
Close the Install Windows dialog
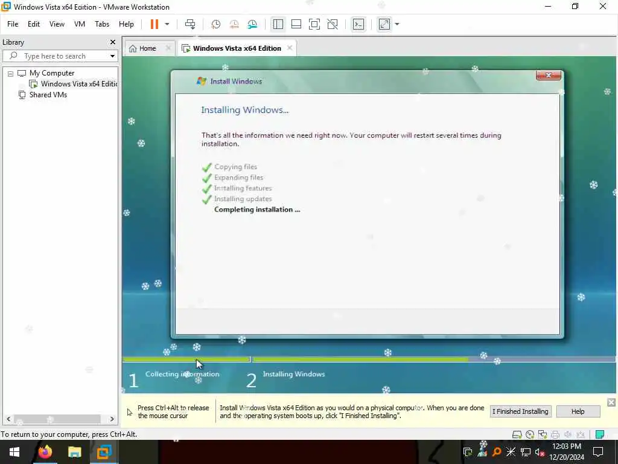pos(548,75)
